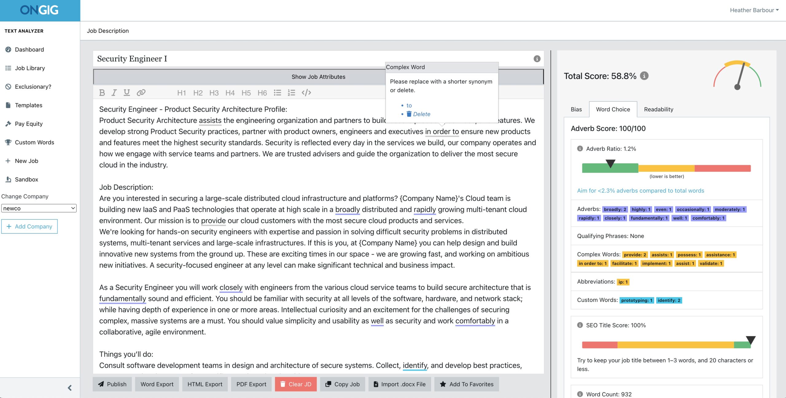Apply H5 heading style
The width and height of the screenshot is (786, 398).
coord(246,93)
